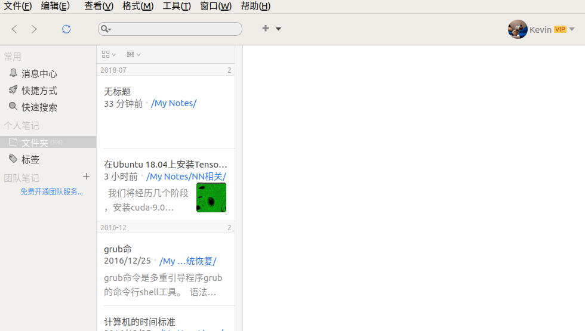Open the 格式(M) menu

138,6
